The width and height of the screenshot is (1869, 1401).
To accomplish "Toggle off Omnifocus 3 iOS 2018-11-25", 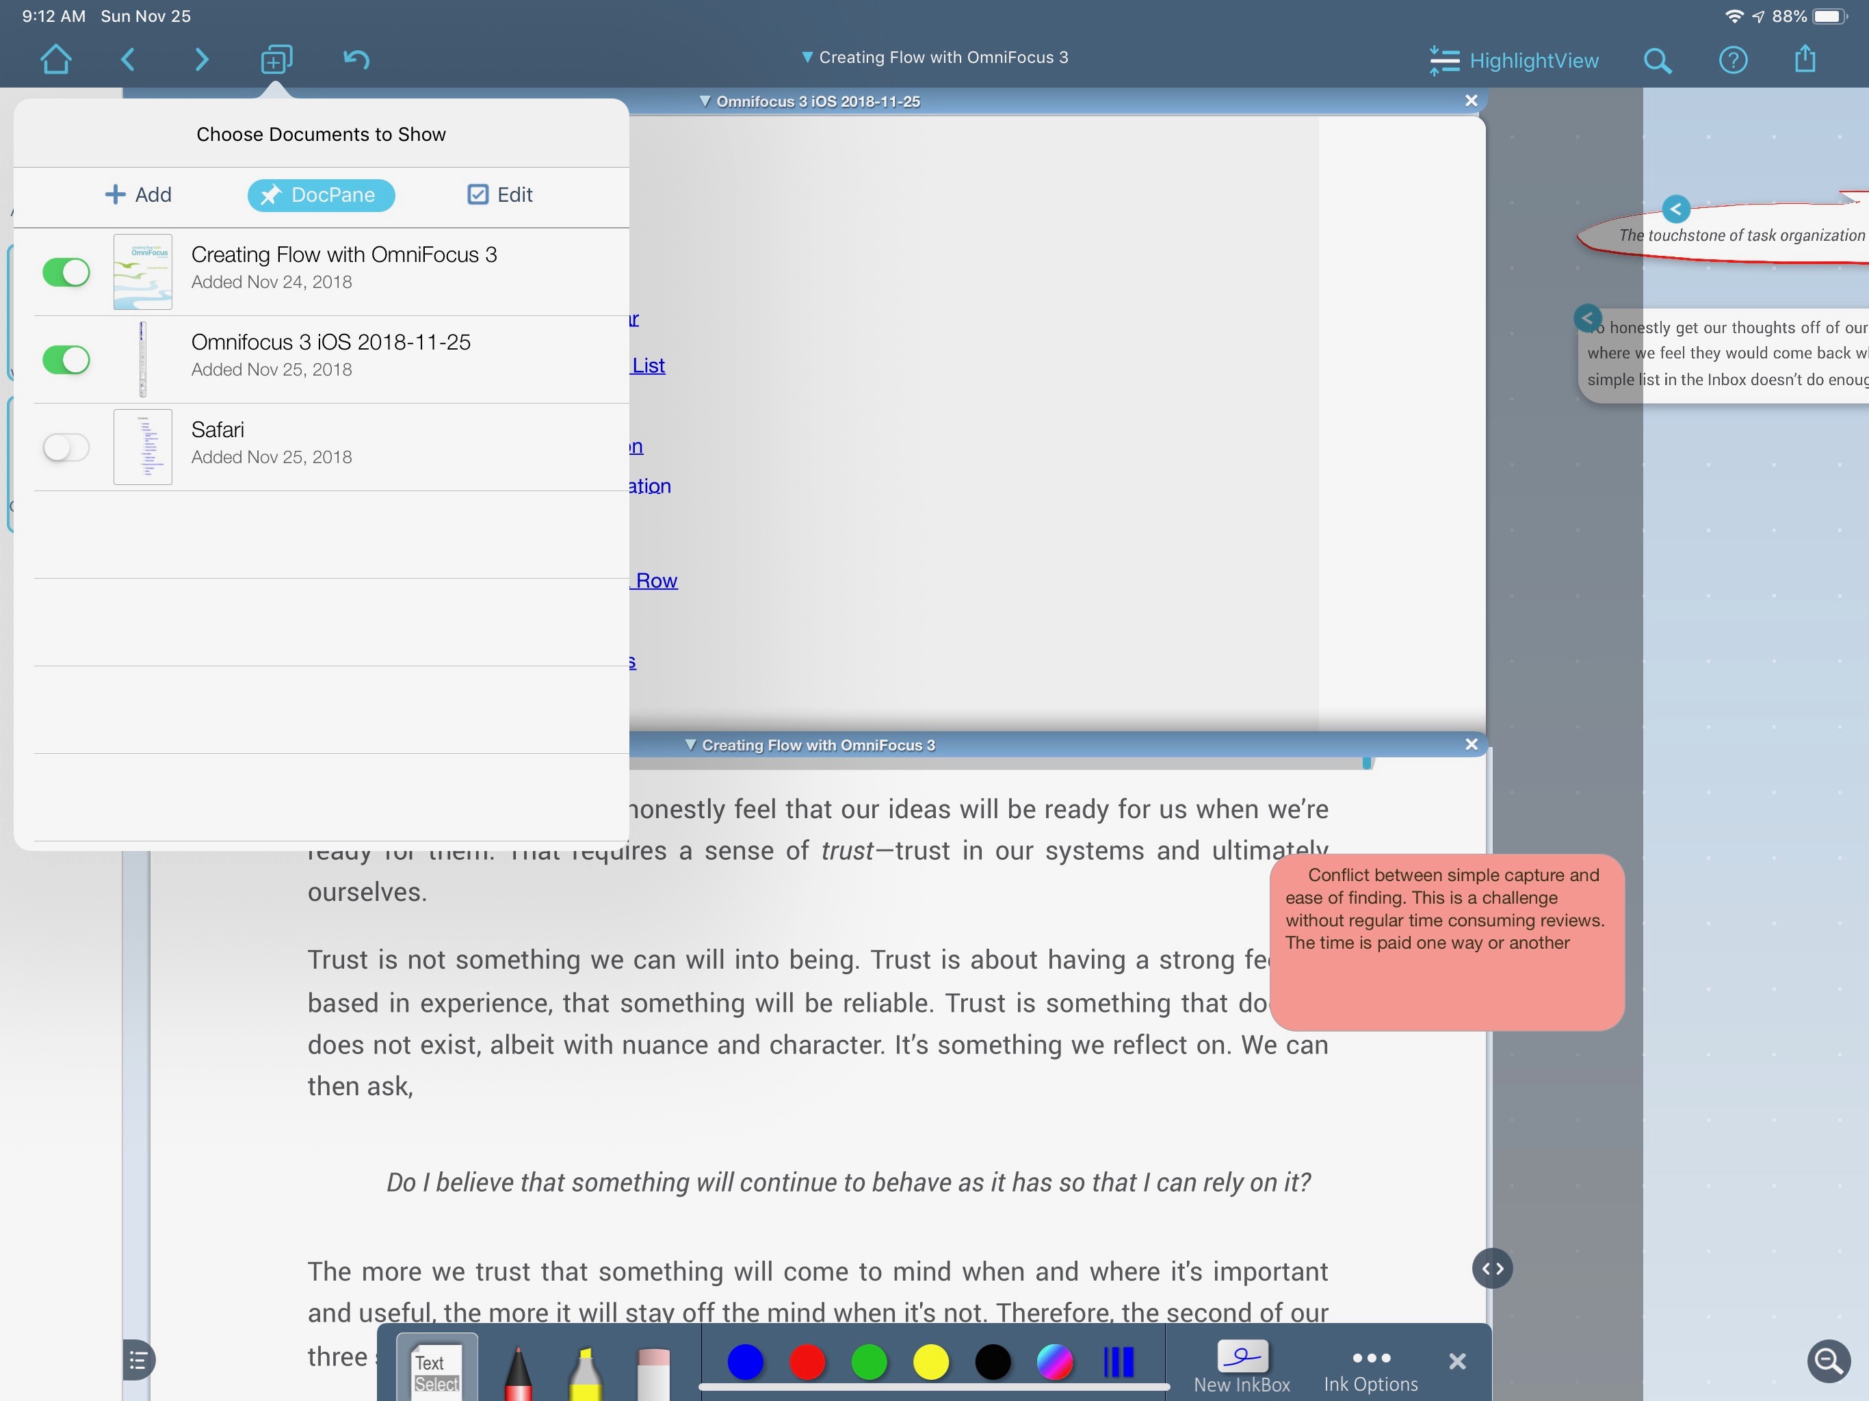I will pos(66,360).
